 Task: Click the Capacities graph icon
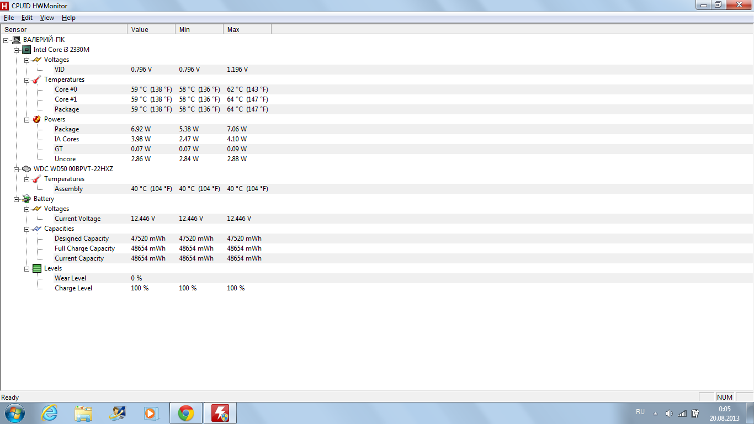[x=37, y=229]
